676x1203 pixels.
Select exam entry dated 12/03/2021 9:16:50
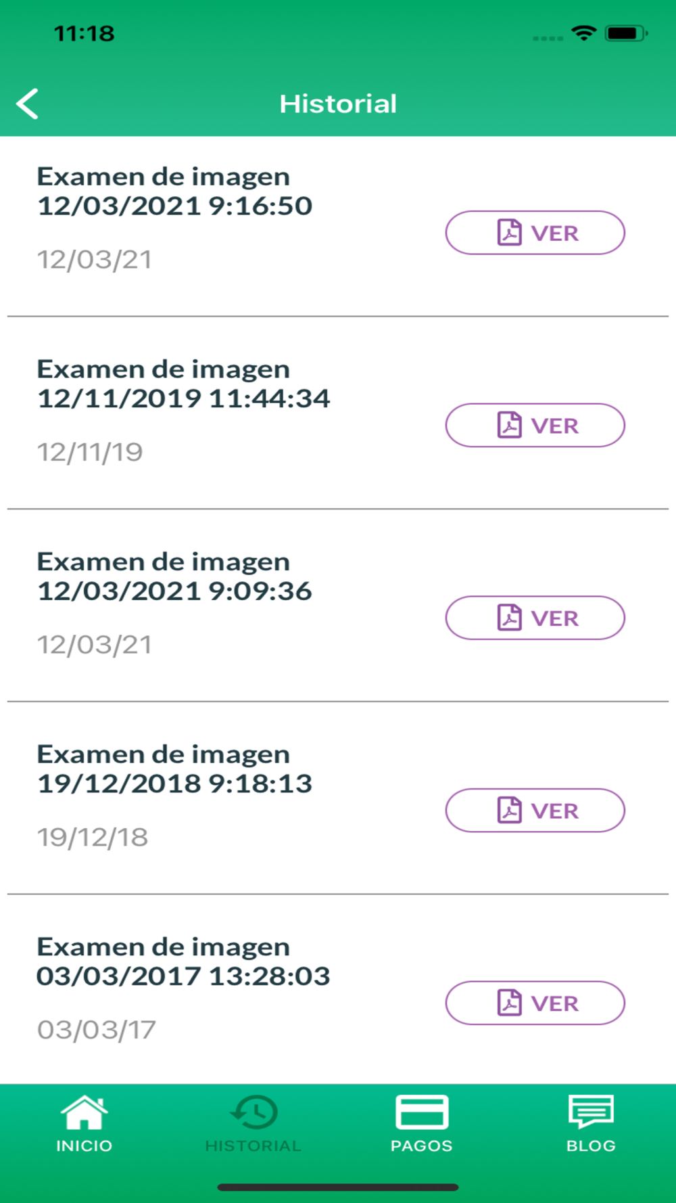tap(174, 191)
